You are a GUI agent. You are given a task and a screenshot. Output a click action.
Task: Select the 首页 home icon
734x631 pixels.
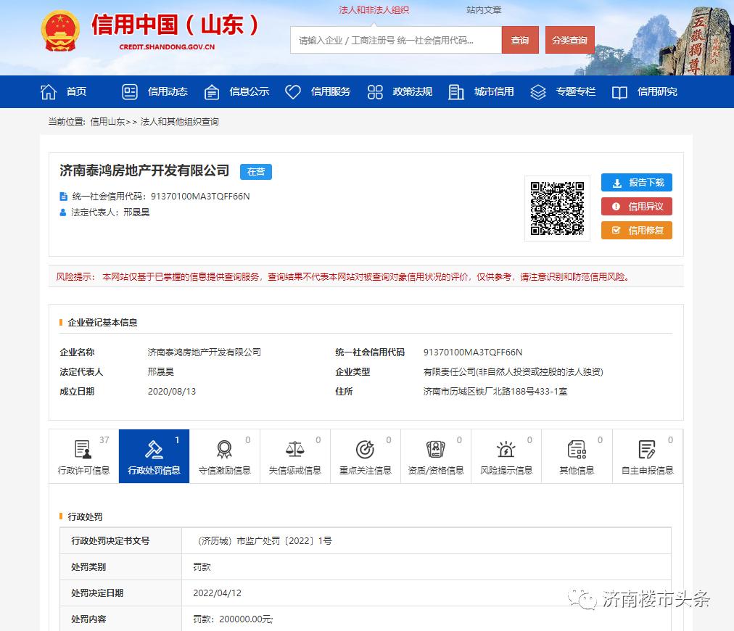click(x=48, y=91)
